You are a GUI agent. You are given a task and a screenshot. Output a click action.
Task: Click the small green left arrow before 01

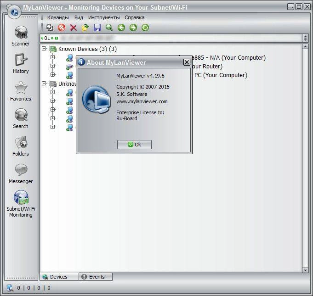tap(42, 38)
